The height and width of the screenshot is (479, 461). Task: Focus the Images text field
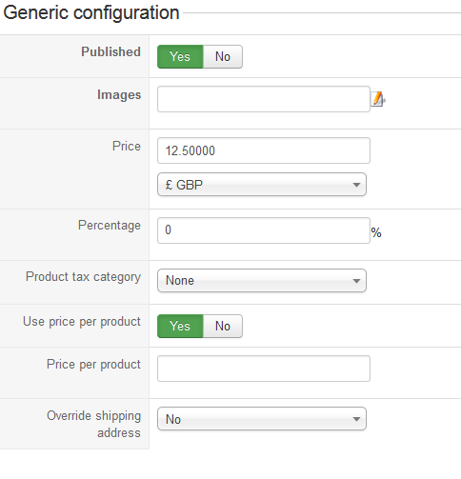(x=264, y=99)
